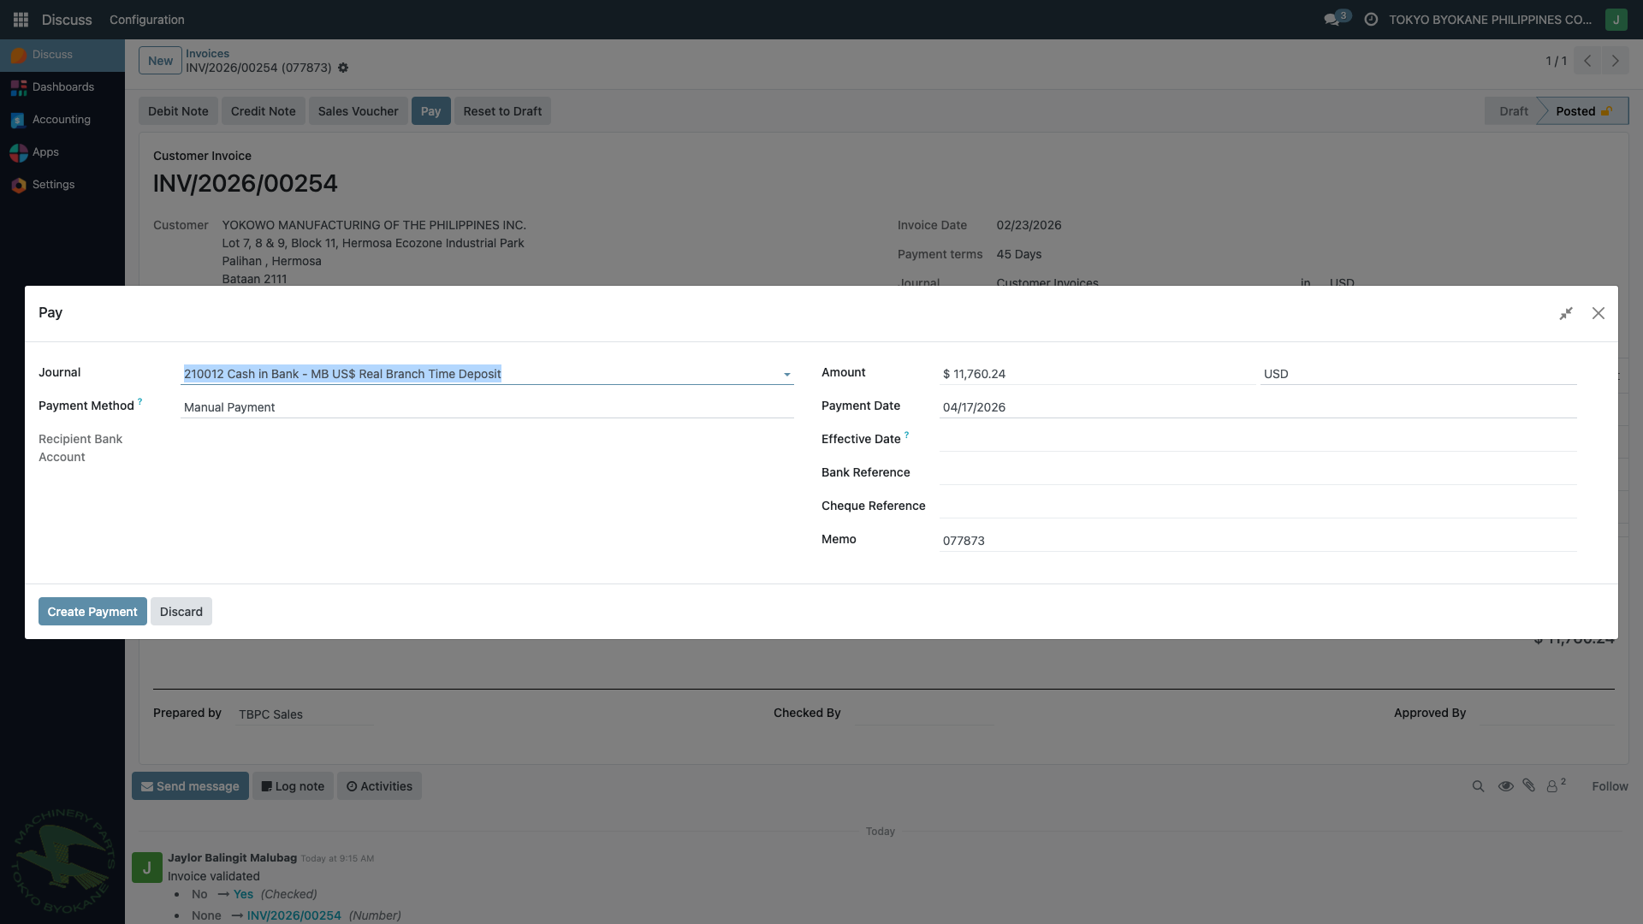
Task: Open recent activities clock icon in top bar
Action: point(1370,19)
